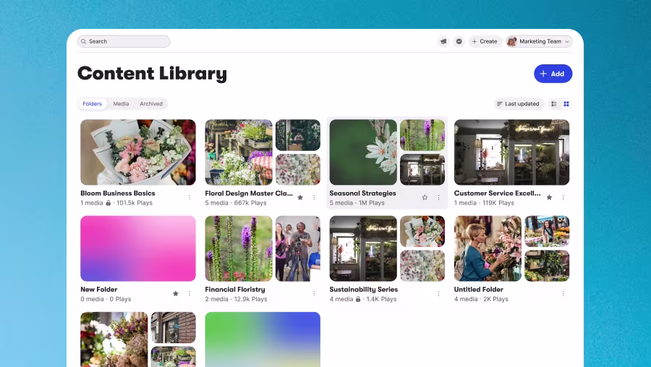
Task: Open the Financial Floristry camera crew thumbnail
Action: [298, 249]
